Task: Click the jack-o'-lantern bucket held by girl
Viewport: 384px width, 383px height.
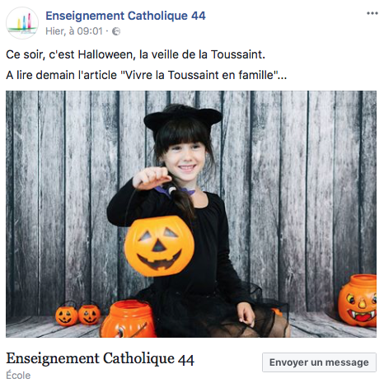Action: [x=159, y=246]
